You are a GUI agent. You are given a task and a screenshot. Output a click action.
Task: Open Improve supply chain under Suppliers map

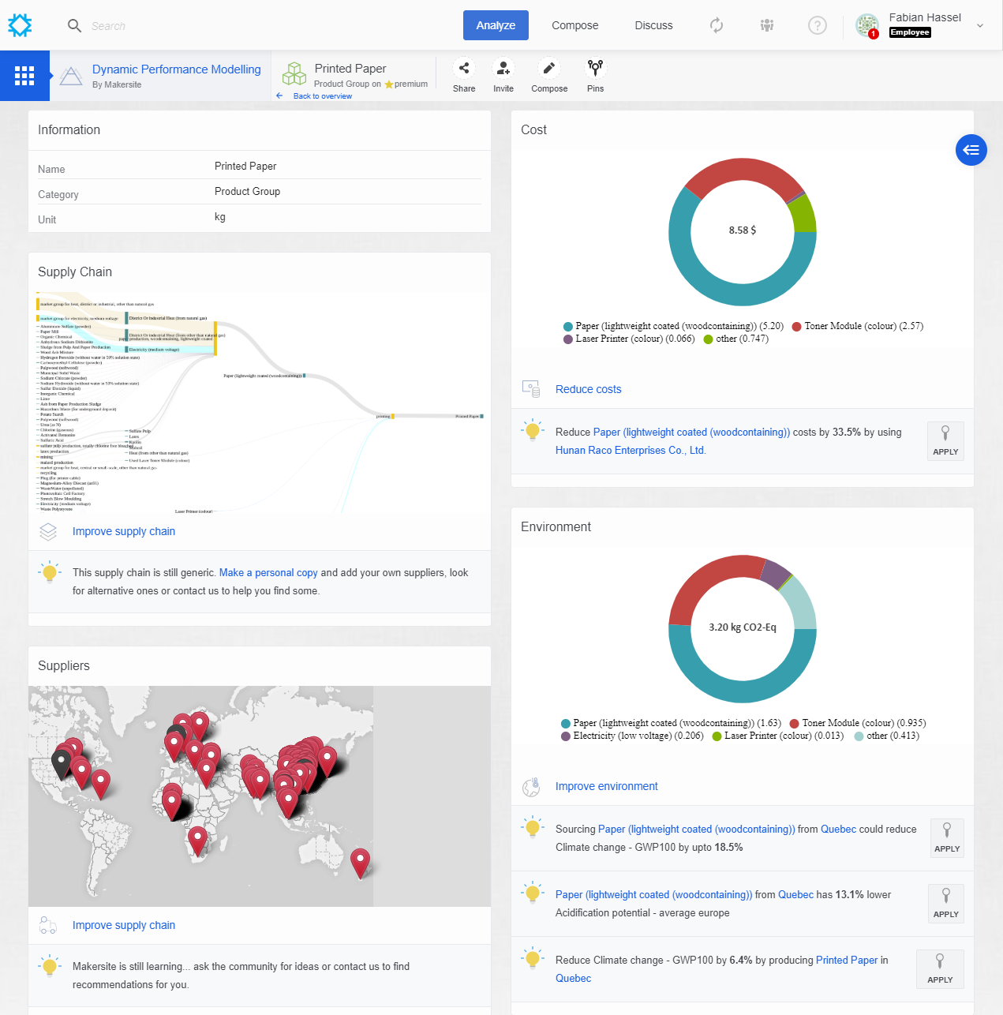coord(124,925)
